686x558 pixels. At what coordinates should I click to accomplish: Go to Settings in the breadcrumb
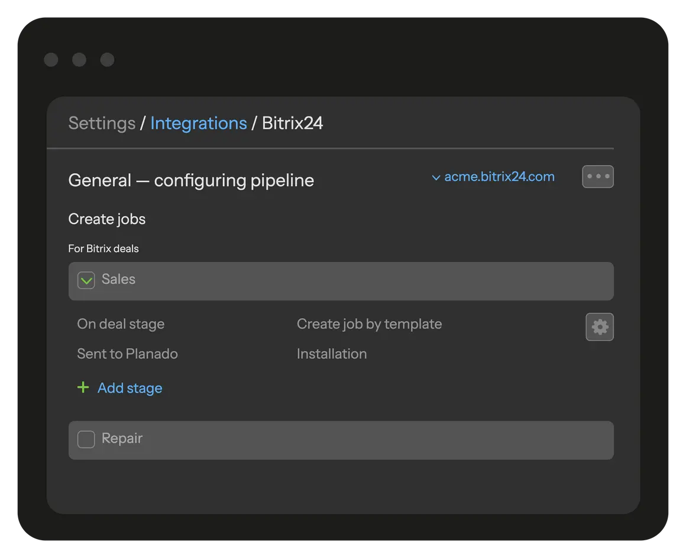pos(102,123)
